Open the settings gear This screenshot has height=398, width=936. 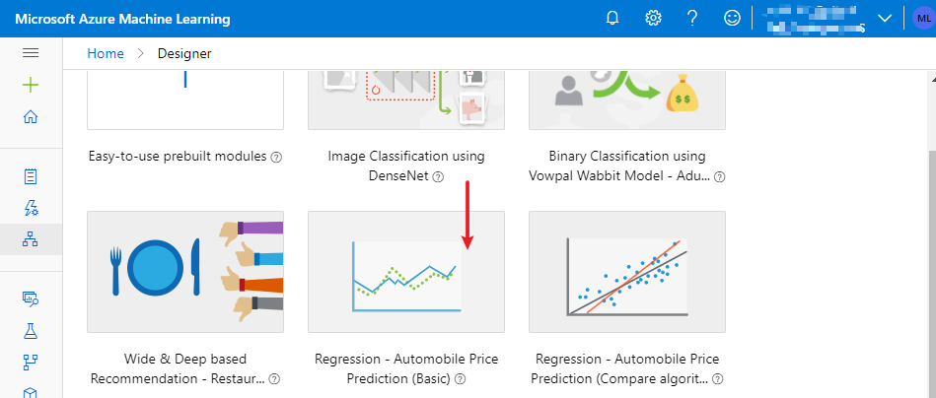tap(654, 19)
